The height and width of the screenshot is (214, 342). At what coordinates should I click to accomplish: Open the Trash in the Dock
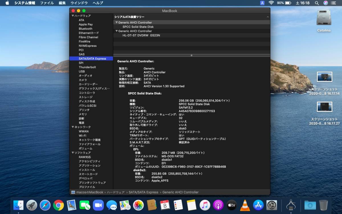pyautogui.click(x=323, y=205)
